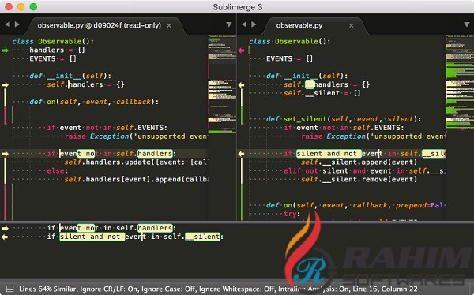Click the left arrow in bottom line comparison panel
474x295 pixels.
[6, 237]
